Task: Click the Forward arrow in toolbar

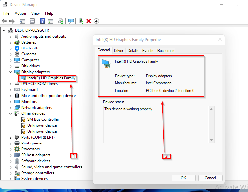Action: [x=12, y=21]
